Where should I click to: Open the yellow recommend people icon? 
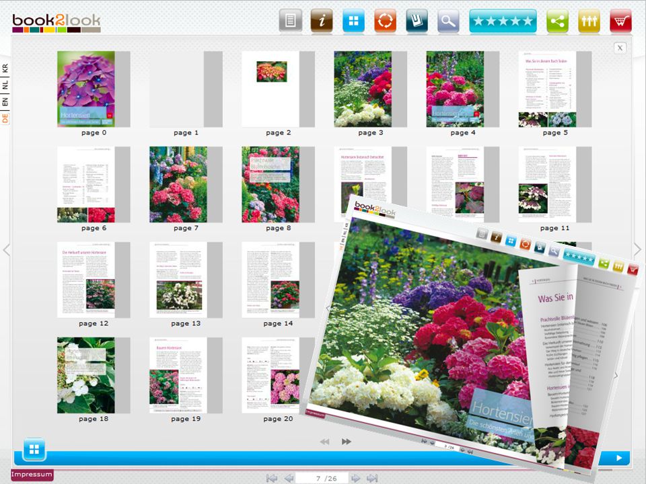pos(589,20)
